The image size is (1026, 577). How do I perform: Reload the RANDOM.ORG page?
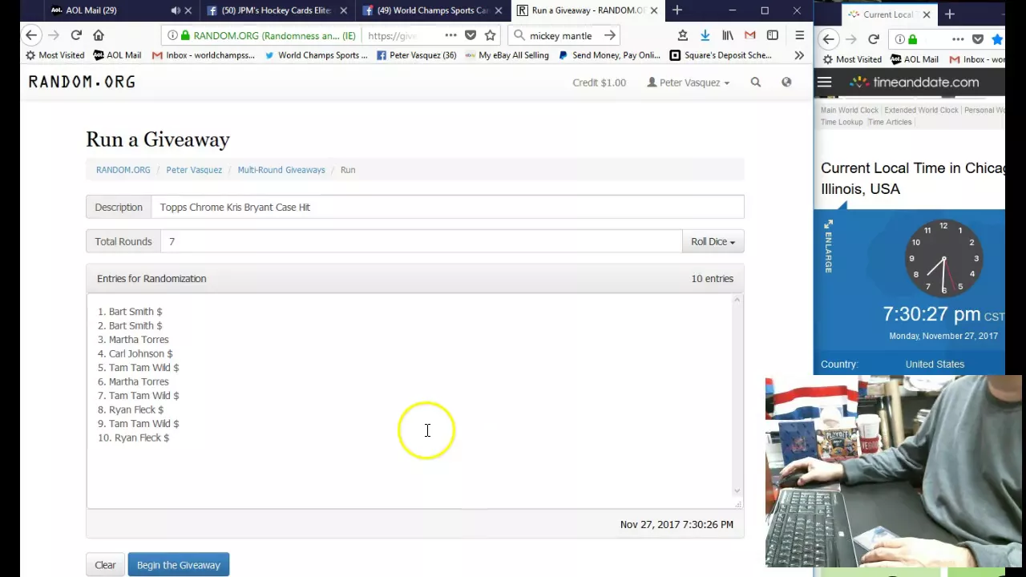pos(76,35)
